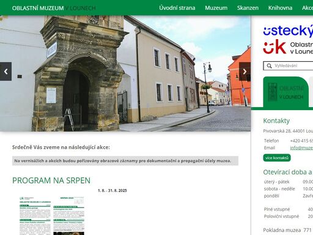This screenshot has width=313, height=235.
Task: Show the previous slide in the carousel
Action: (6, 72)
